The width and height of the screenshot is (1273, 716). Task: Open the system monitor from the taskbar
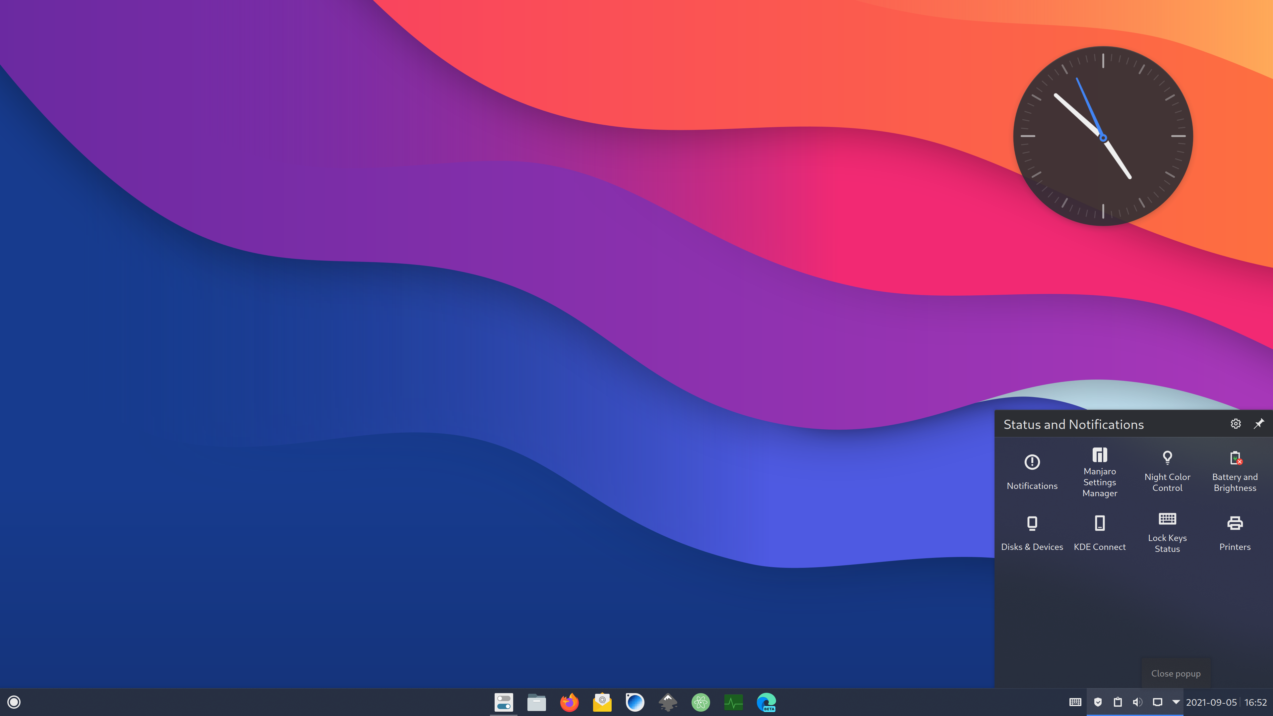(x=733, y=702)
